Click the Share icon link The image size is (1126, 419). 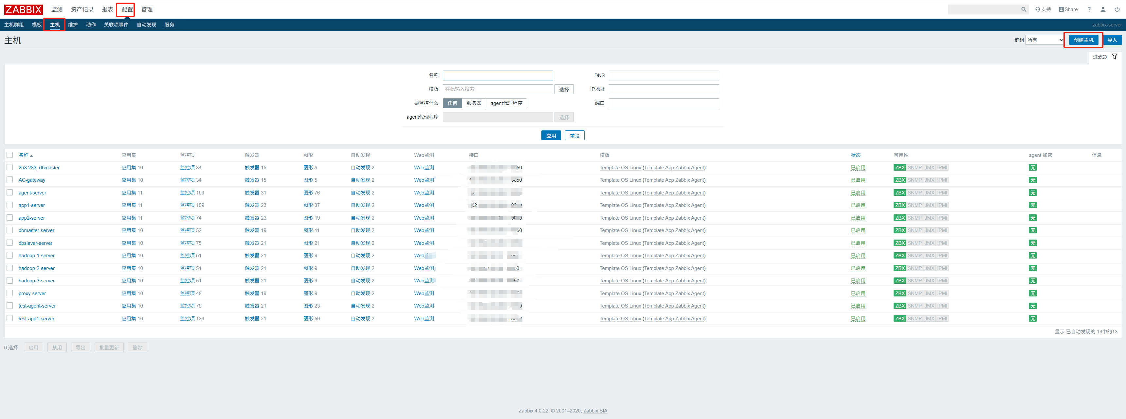pos(1068,9)
